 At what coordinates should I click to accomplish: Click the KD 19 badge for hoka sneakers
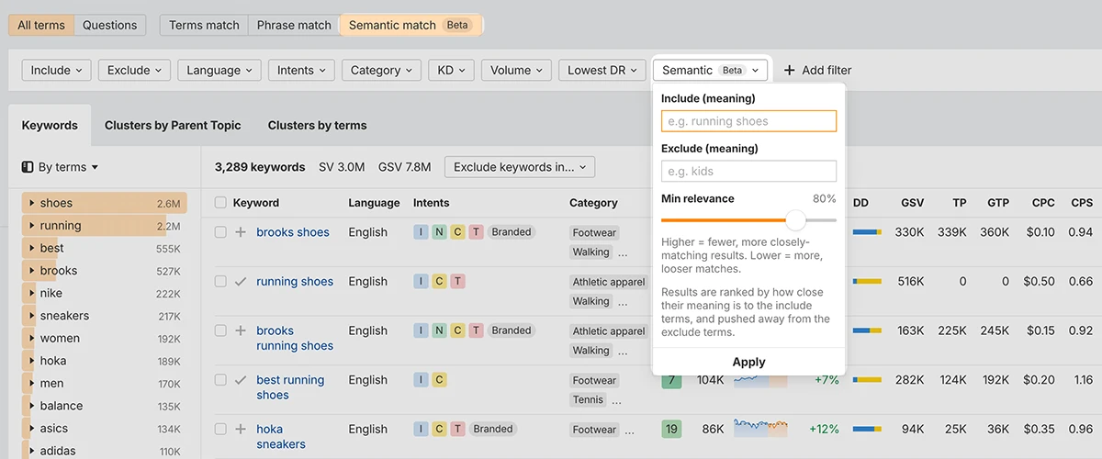[x=672, y=429]
